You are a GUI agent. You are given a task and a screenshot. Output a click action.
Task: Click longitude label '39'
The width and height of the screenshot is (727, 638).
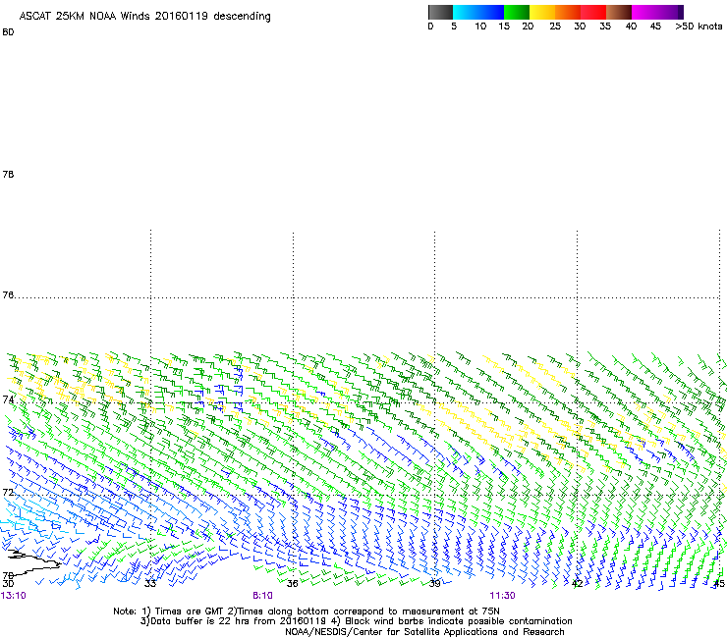434,583
